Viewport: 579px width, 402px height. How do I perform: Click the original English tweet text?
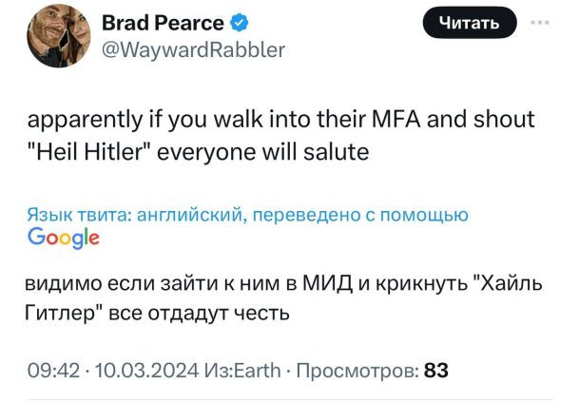pos(280,134)
